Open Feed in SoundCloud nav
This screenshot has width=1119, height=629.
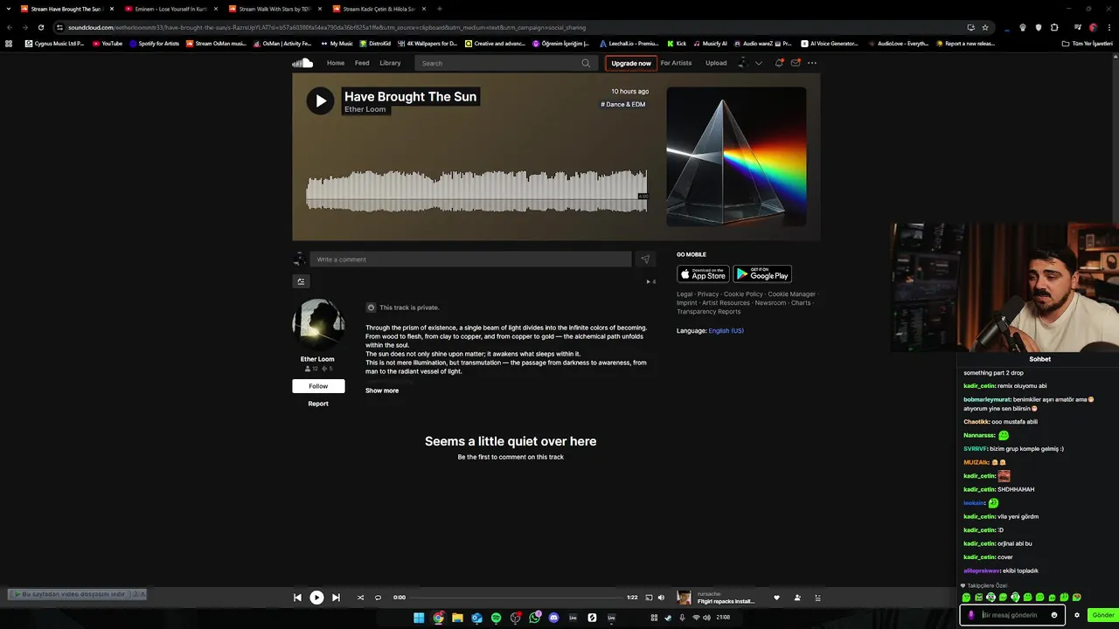click(x=362, y=63)
